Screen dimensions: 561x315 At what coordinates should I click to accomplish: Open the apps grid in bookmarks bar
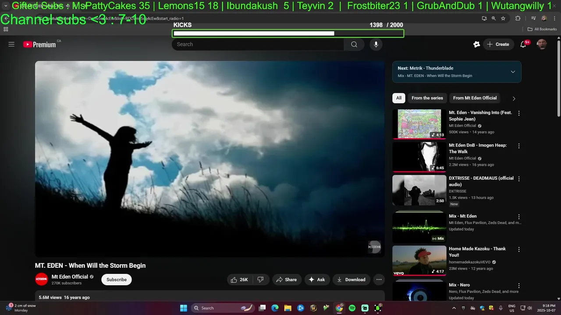(x=6, y=29)
